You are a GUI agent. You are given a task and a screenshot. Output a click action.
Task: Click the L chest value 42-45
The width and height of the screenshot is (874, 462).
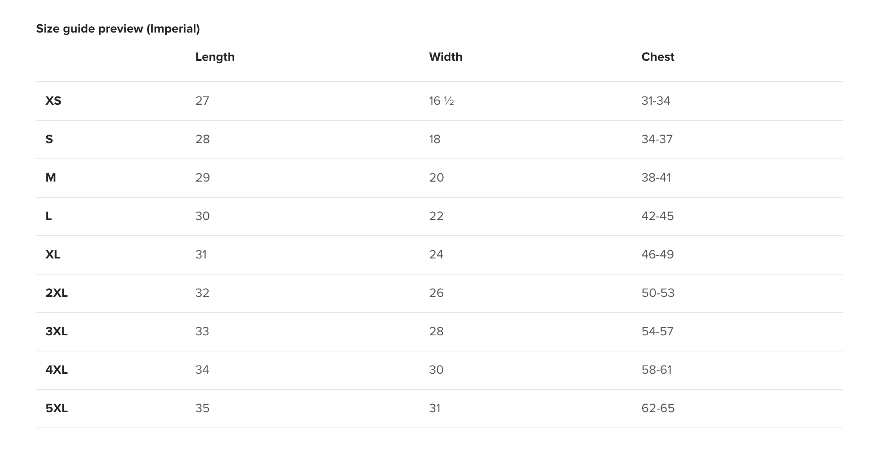[657, 216]
